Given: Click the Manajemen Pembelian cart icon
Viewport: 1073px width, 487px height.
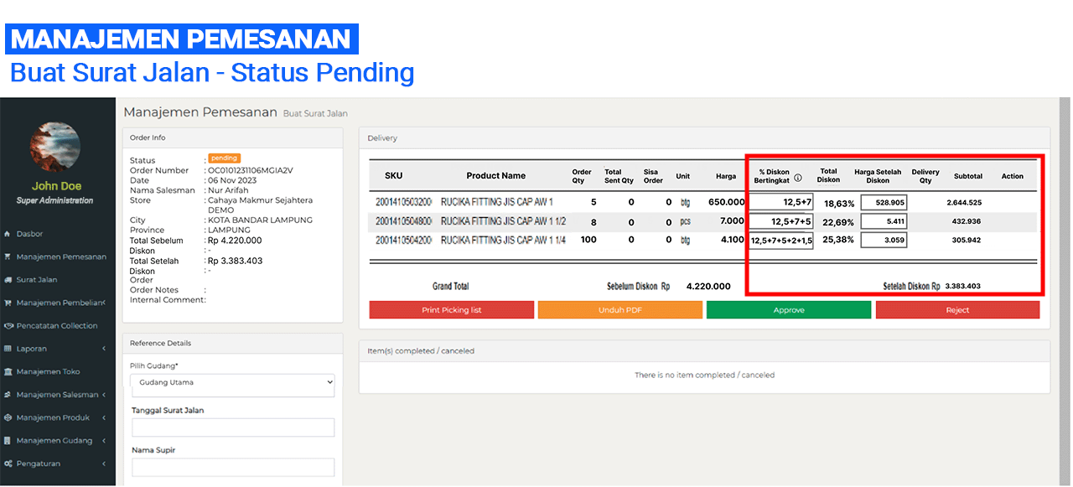Looking at the screenshot, I should pos(8,303).
